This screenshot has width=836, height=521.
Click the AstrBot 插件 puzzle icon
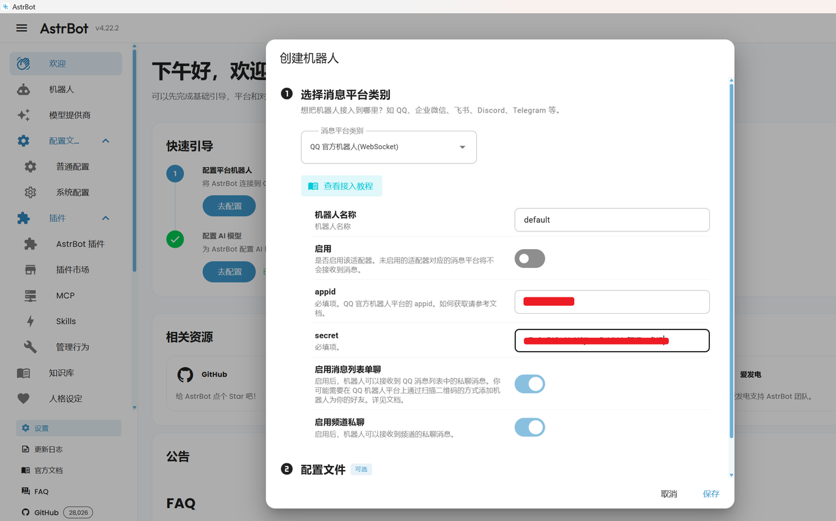[31, 244]
